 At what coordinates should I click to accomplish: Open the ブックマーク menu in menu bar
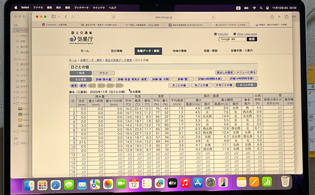(x=81, y=8)
